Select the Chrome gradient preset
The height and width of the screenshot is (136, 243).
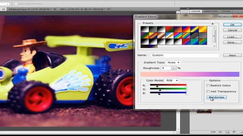coord(169,36)
